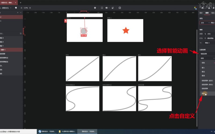Click the zoom in plus button
The image size is (215, 134).
pyautogui.click(x=30, y=8)
